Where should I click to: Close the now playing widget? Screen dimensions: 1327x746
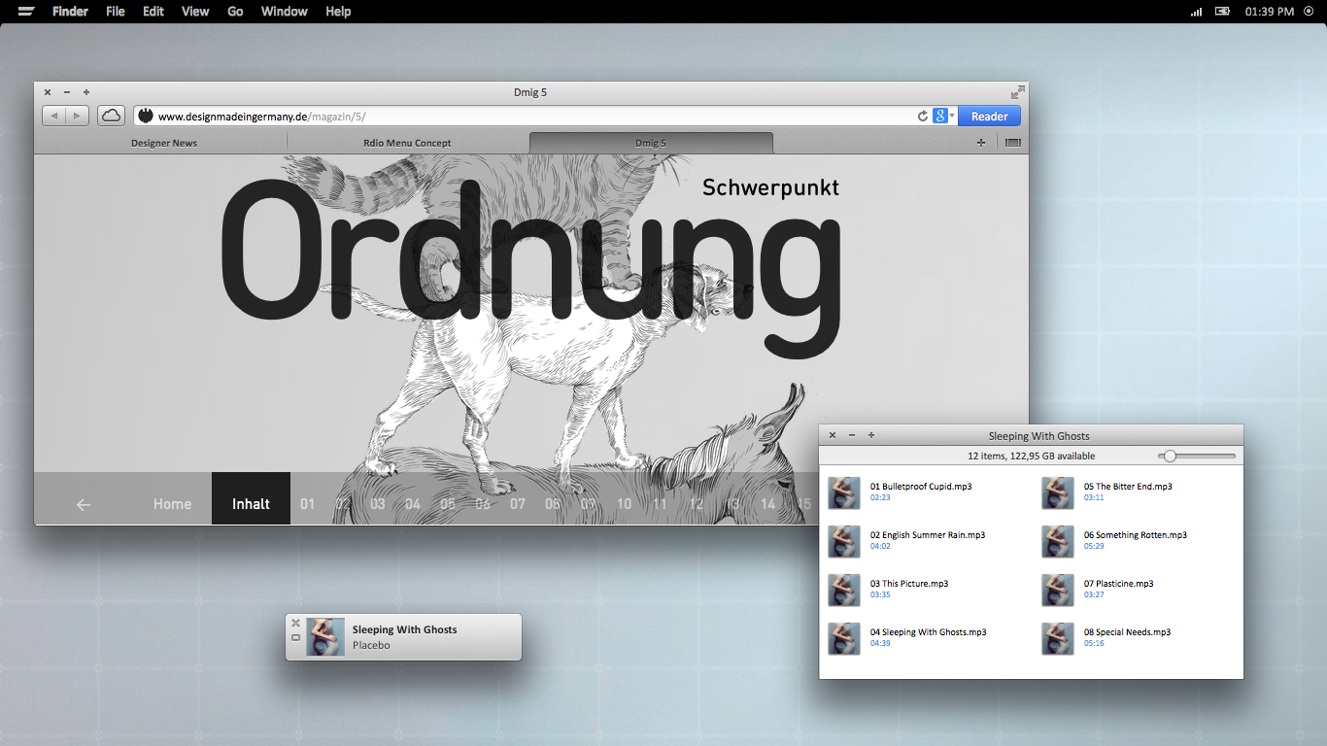pos(295,624)
